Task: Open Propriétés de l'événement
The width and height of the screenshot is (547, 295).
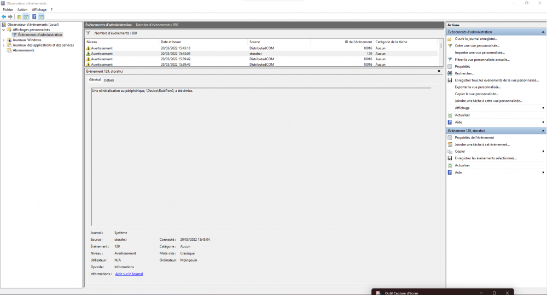Action: pyautogui.click(x=474, y=137)
